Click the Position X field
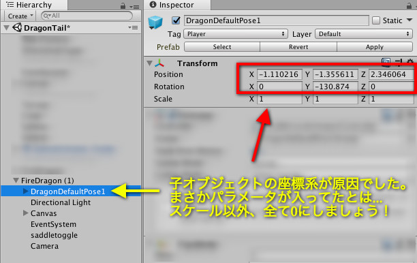Viewport: 417px width, 263px height. pos(279,74)
